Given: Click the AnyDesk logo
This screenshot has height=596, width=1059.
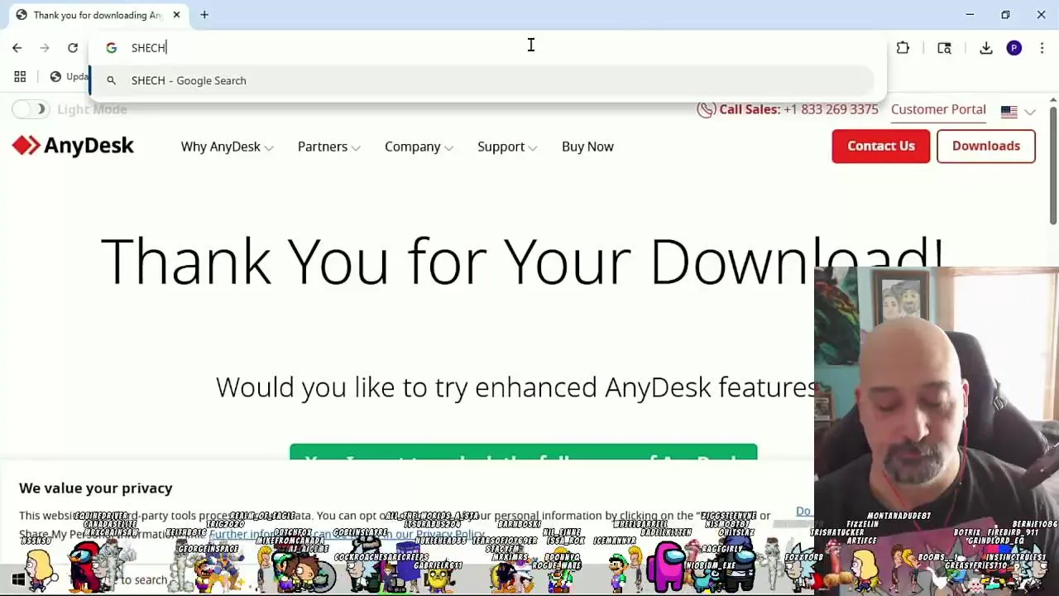Looking at the screenshot, I should 73,146.
